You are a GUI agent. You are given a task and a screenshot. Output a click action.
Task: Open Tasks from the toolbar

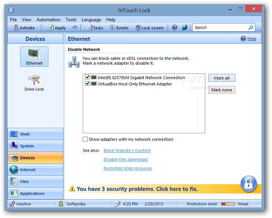point(95,27)
